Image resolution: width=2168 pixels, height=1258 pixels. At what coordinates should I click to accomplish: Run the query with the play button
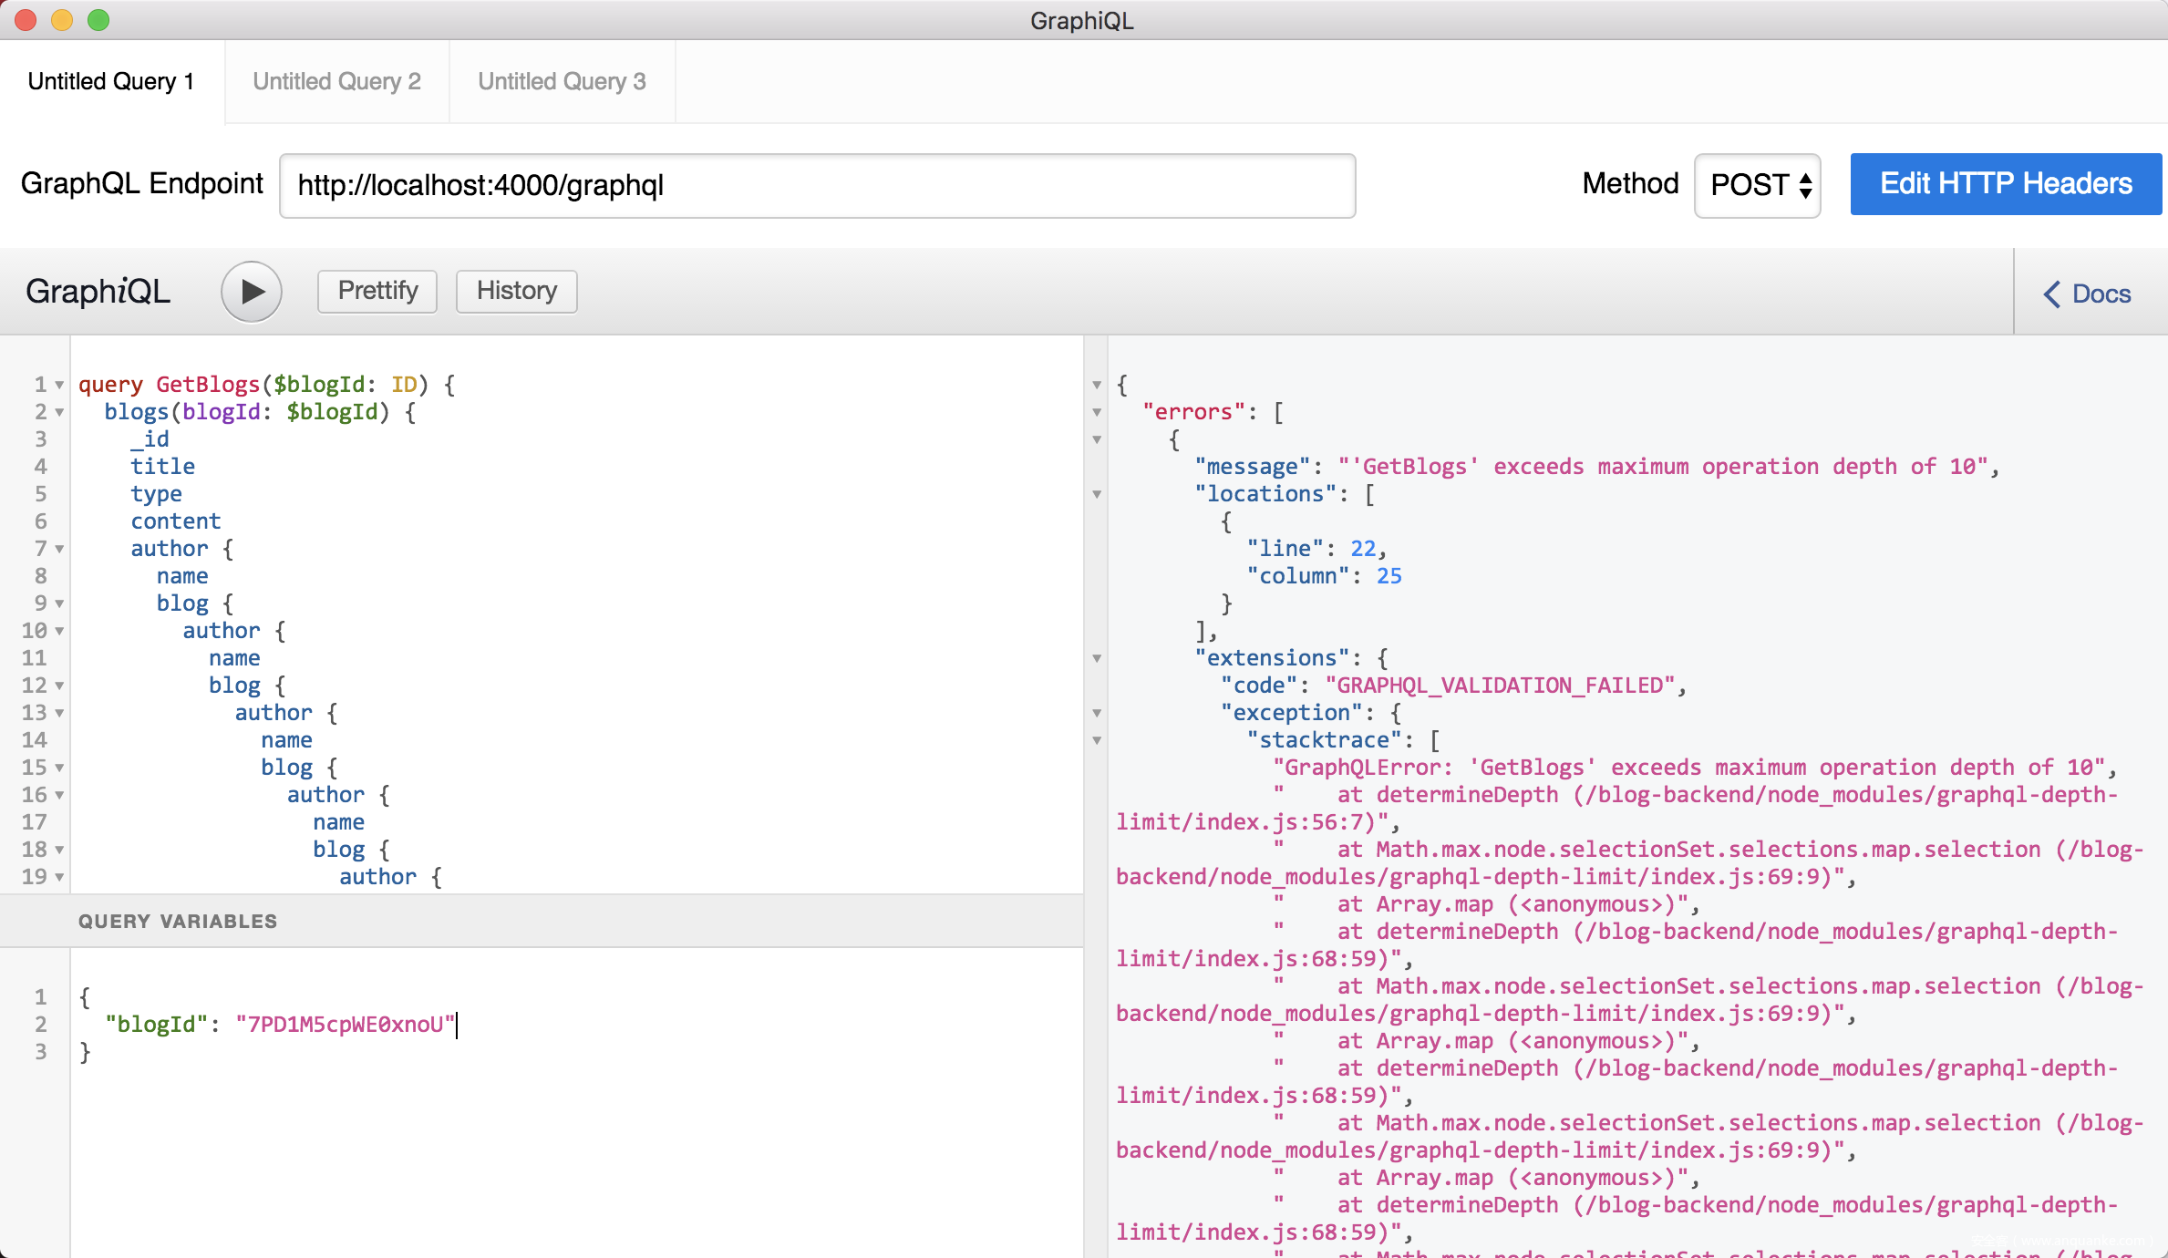pos(251,292)
